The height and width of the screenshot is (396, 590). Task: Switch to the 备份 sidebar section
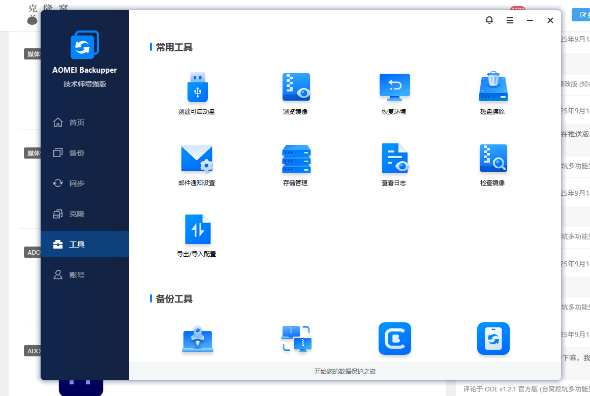[x=76, y=153]
